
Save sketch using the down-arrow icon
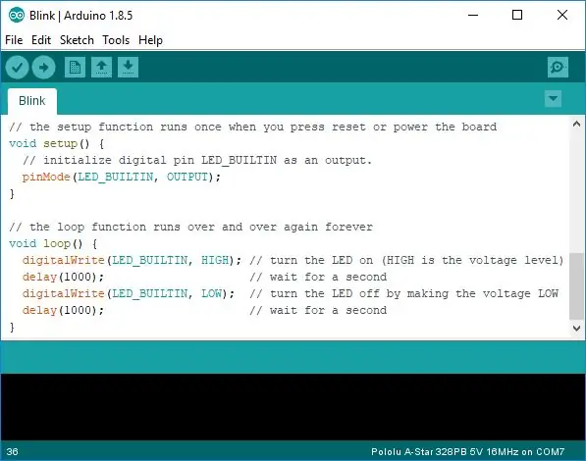[128, 68]
